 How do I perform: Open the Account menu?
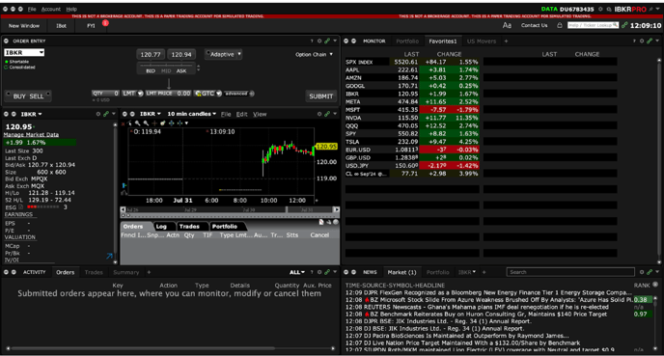pos(51,9)
